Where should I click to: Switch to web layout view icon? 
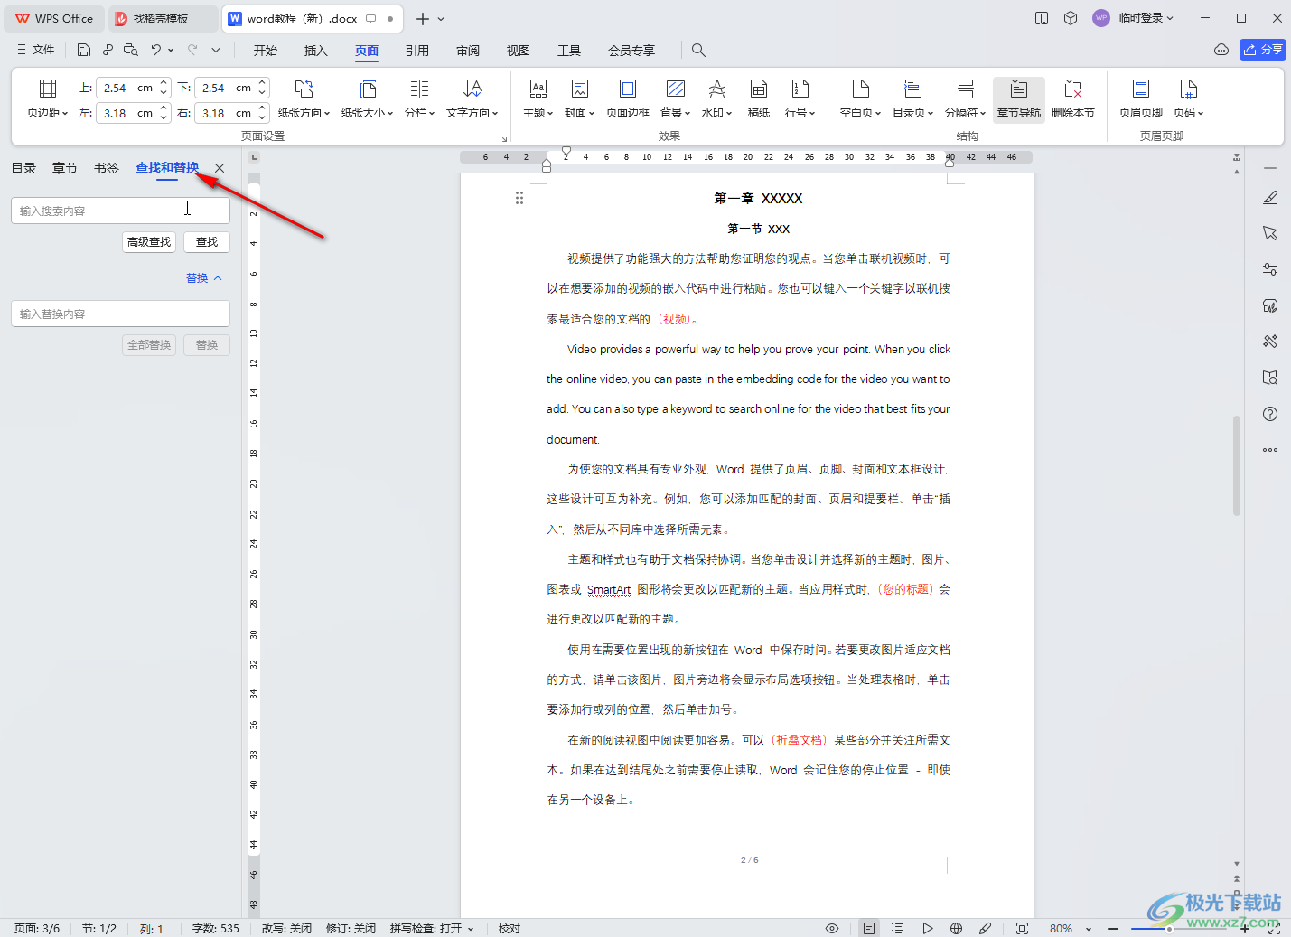957,928
